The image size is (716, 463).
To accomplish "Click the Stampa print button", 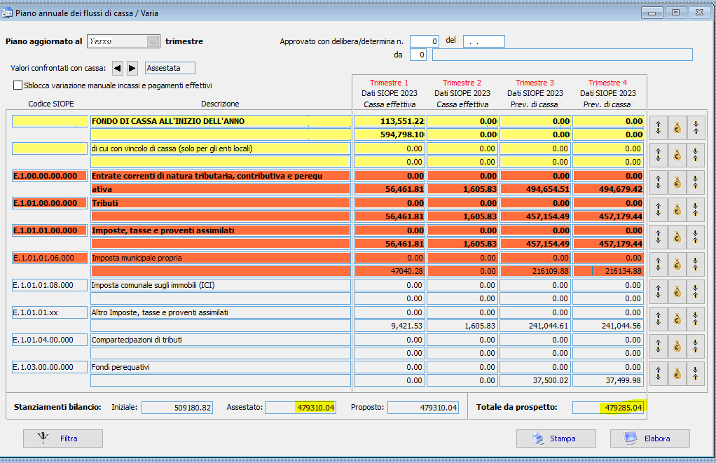I will pyautogui.click(x=556, y=438).
